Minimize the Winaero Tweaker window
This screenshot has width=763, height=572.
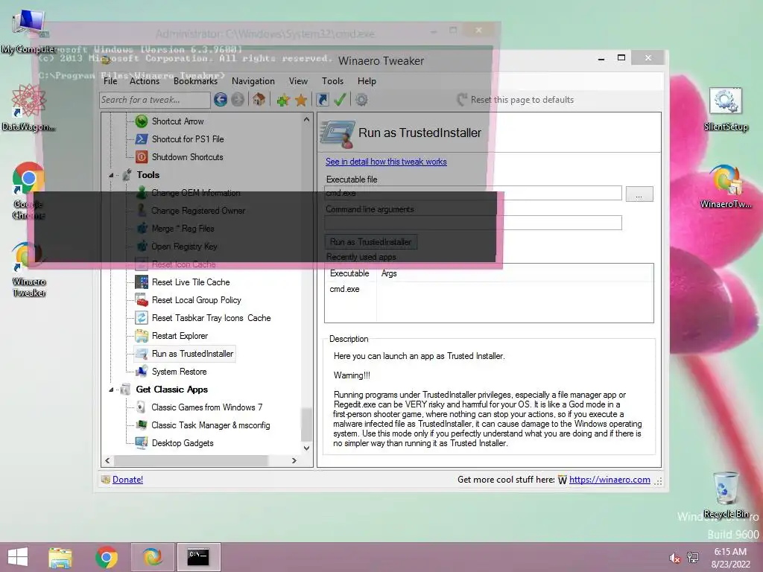coord(601,58)
